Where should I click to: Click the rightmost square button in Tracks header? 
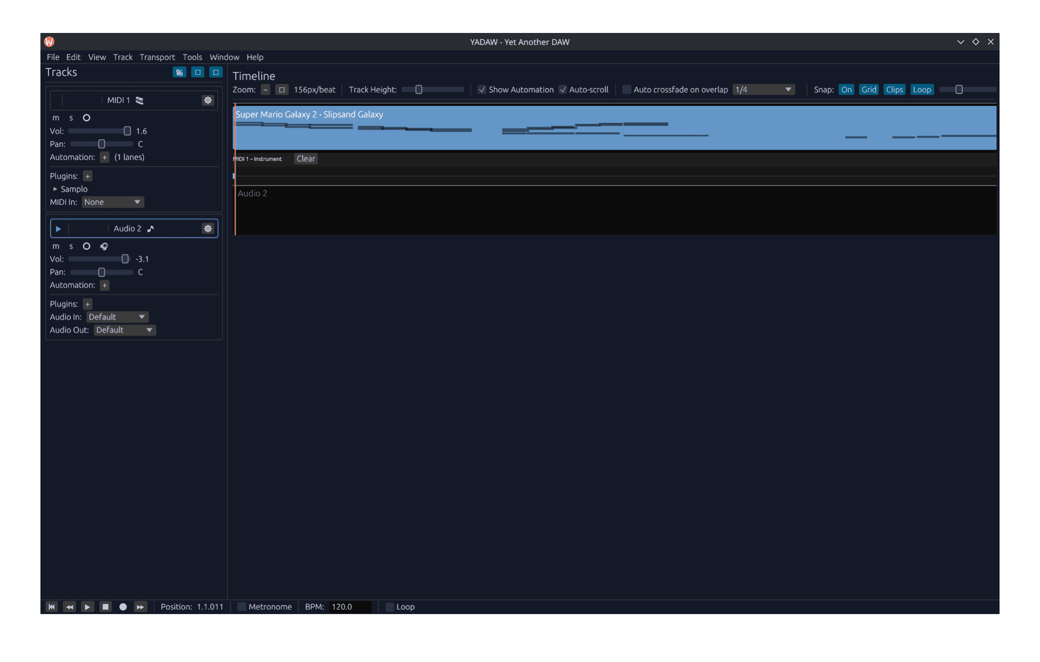[x=216, y=72]
